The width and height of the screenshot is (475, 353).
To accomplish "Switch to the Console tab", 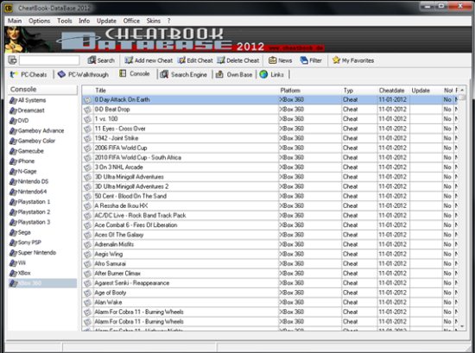I will point(135,73).
